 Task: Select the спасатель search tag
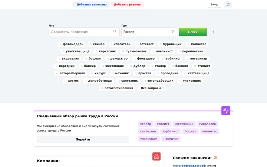(x=121, y=44)
